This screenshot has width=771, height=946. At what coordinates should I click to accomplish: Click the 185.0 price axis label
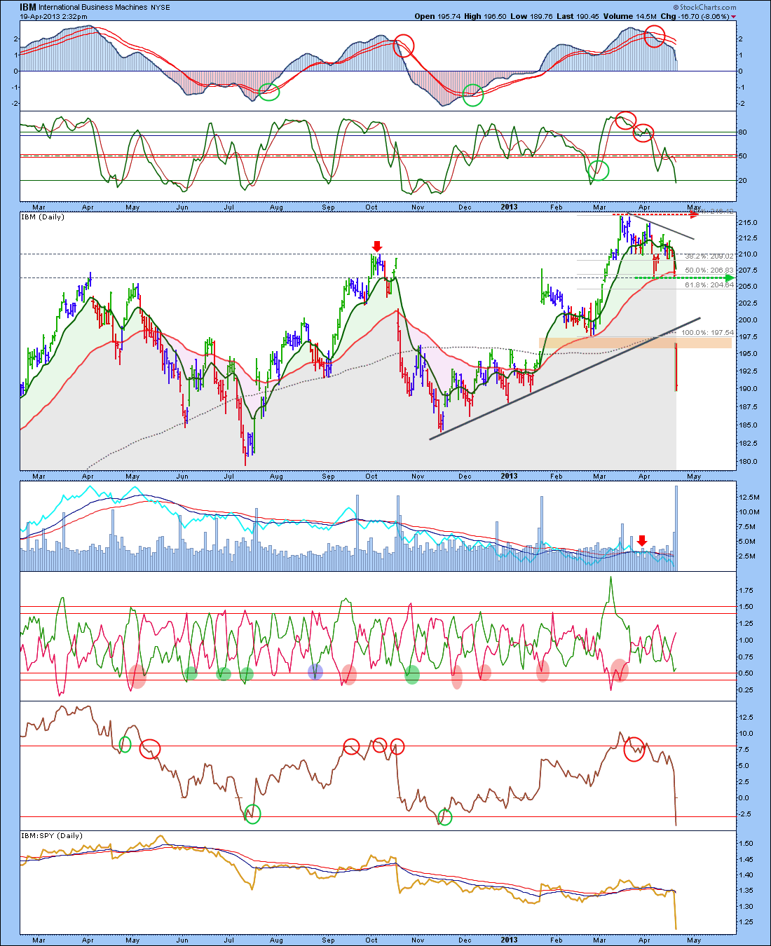pos(747,425)
